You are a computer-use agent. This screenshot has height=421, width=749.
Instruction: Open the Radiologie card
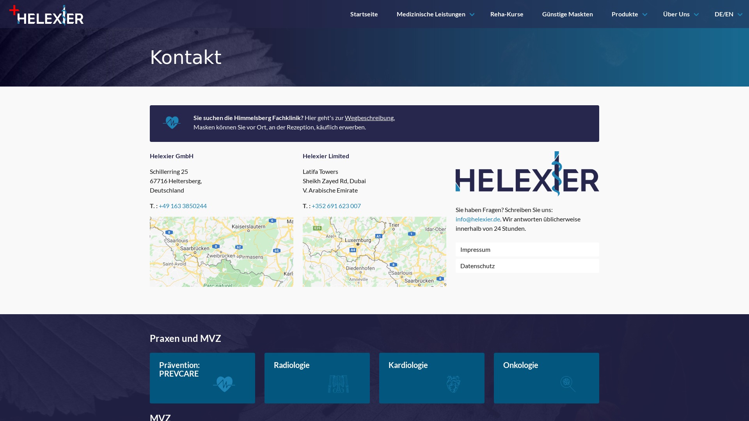tap(317, 378)
